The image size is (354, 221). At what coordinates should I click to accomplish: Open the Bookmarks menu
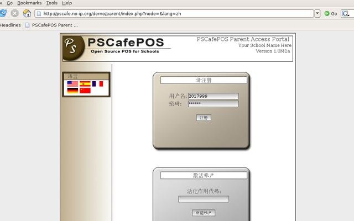29,3
